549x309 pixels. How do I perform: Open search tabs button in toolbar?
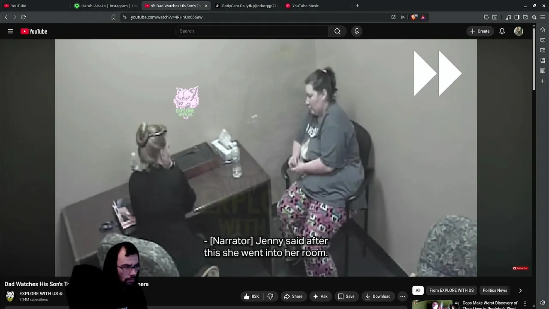coord(495,17)
